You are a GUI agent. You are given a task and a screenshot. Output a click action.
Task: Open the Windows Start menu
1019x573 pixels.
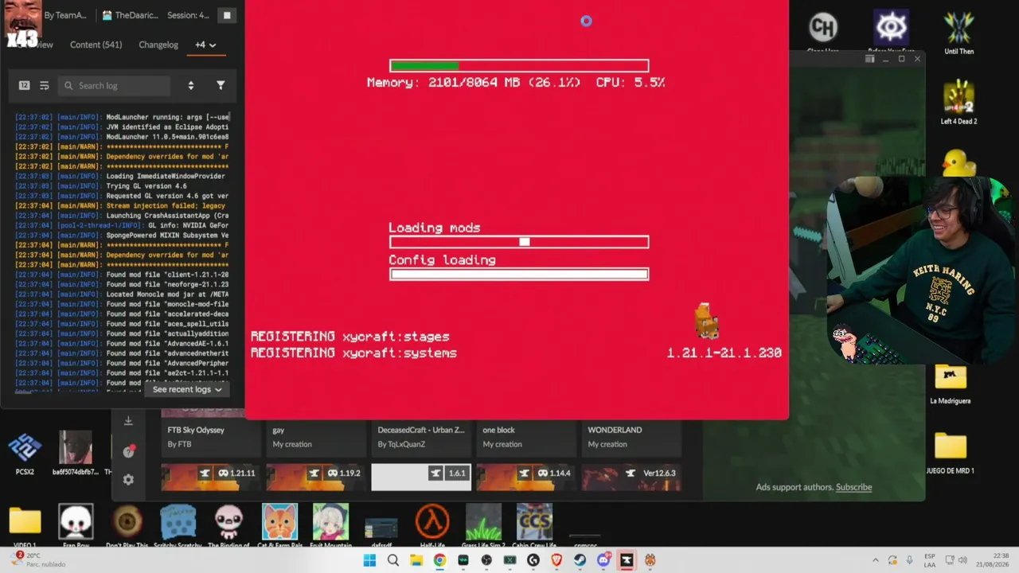[x=369, y=560]
